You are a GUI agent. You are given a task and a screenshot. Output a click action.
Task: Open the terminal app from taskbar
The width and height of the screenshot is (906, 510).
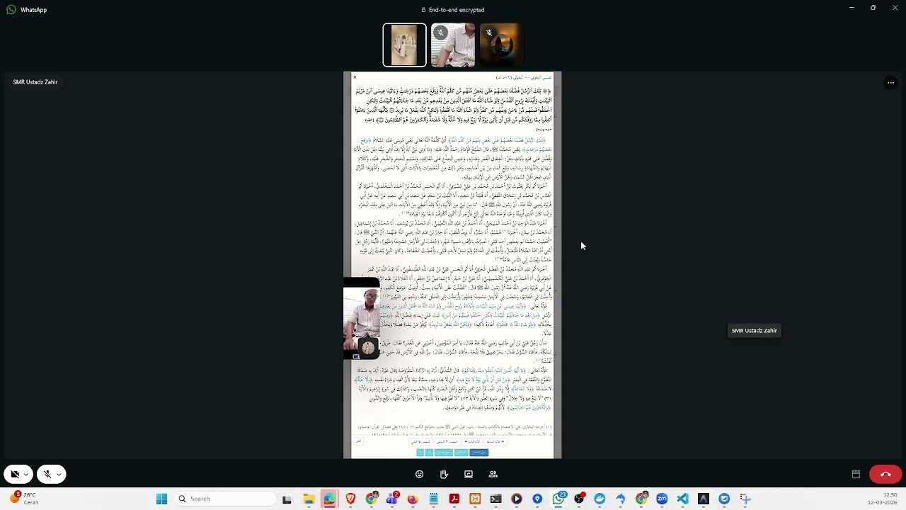tap(495, 499)
